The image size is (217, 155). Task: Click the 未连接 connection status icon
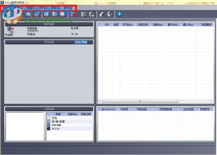[x=10, y=30]
